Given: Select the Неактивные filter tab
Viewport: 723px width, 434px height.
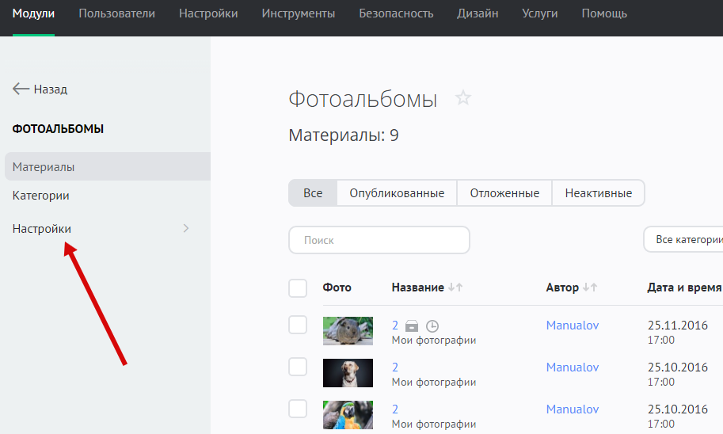Looking at the screenshot, I should click(599, 193).
